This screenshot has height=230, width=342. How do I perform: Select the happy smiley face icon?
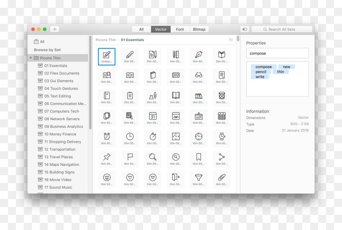107,179
